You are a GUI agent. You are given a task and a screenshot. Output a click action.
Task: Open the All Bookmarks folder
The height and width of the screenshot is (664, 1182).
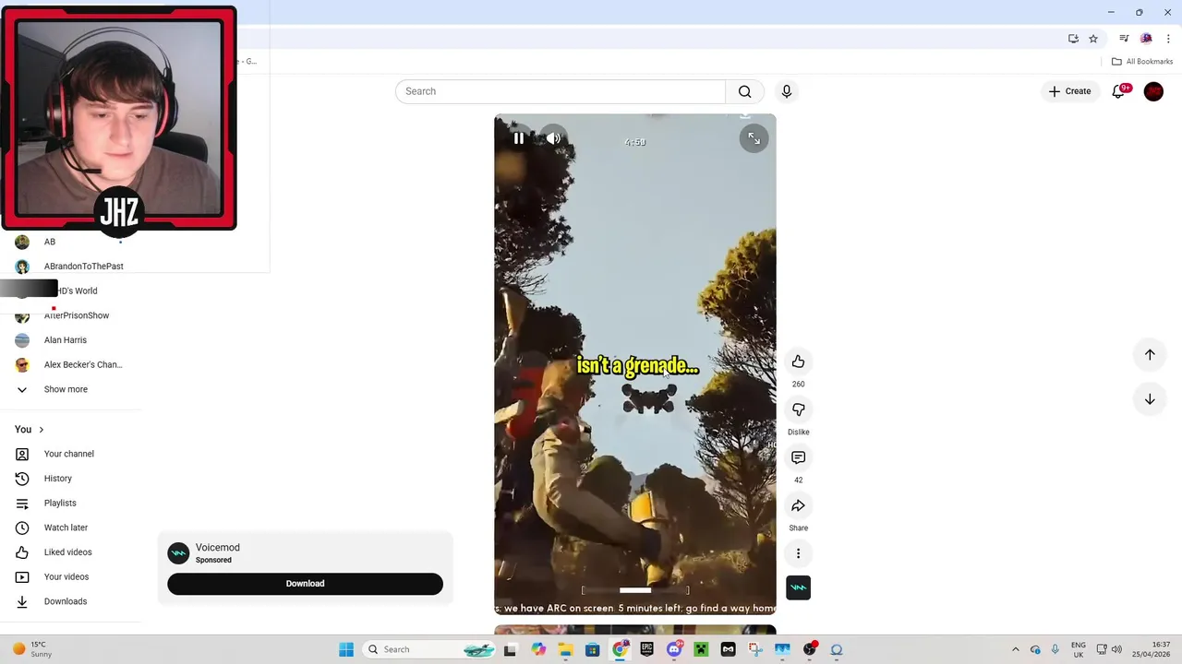[1142, 62]
